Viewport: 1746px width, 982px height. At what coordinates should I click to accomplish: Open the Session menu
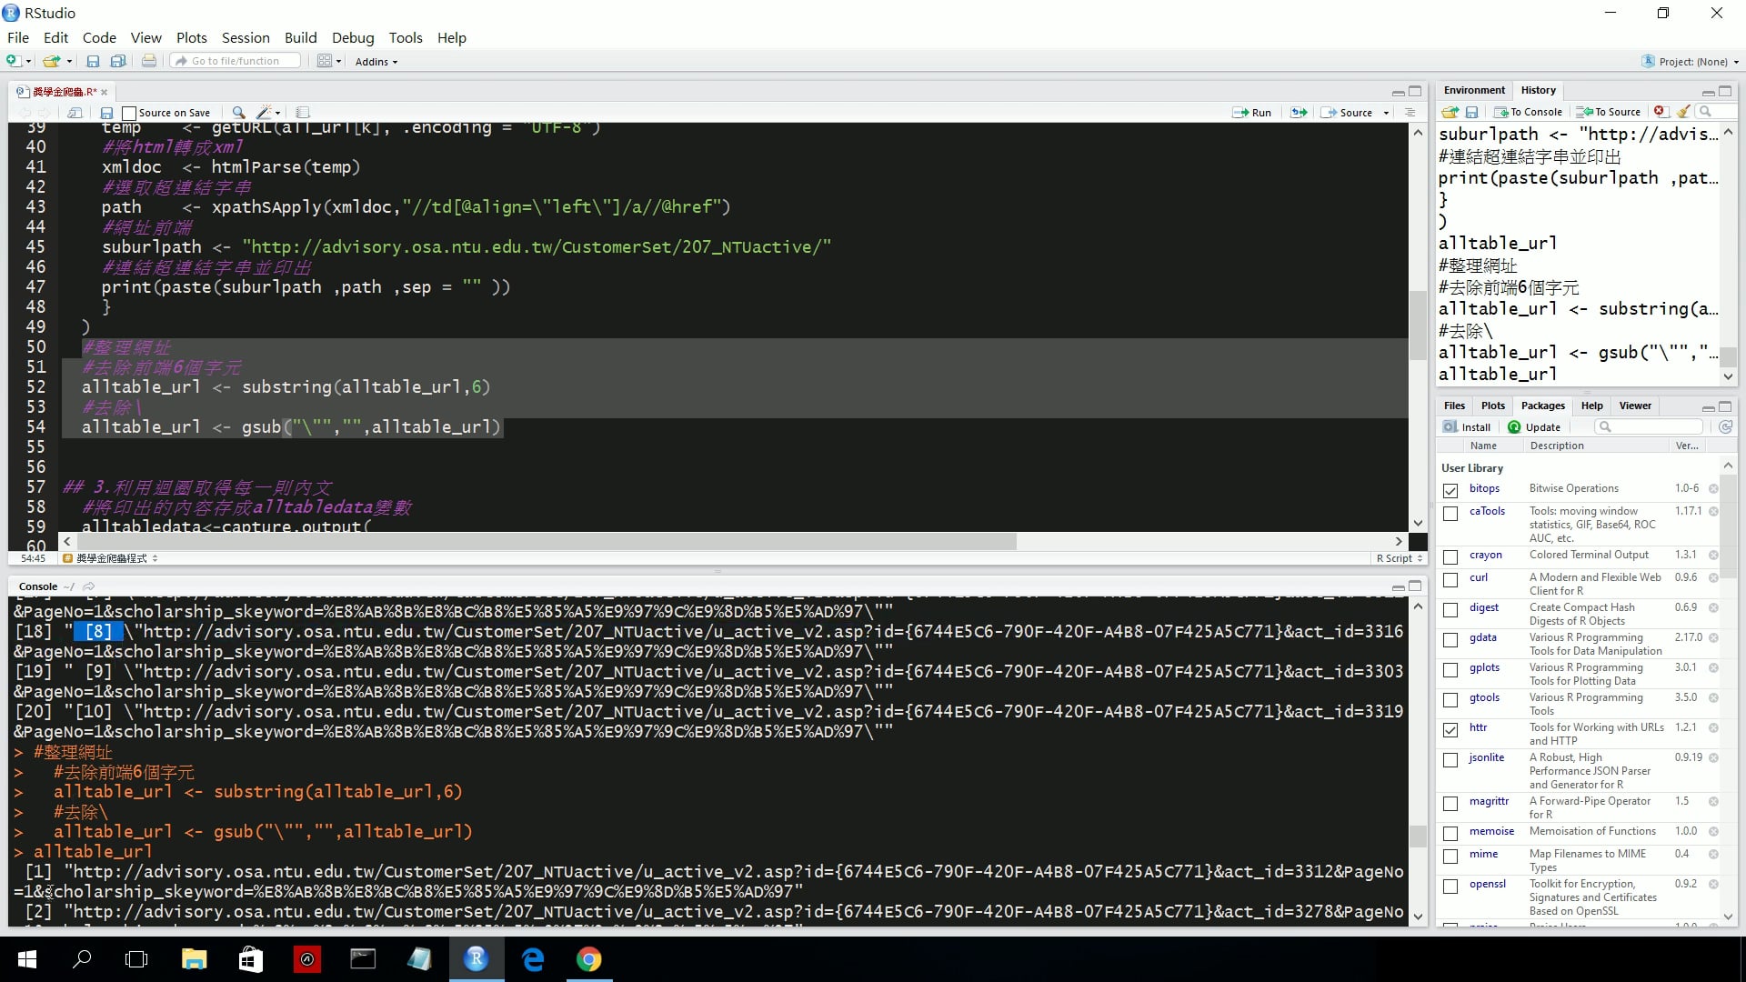(246, 37)
